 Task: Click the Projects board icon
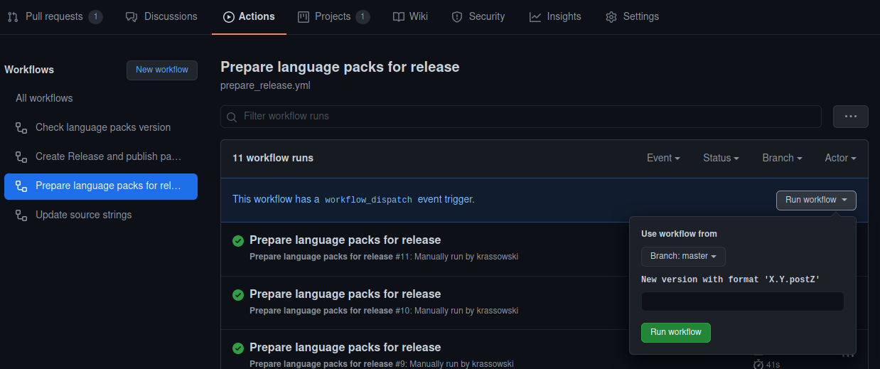[304, 16]
